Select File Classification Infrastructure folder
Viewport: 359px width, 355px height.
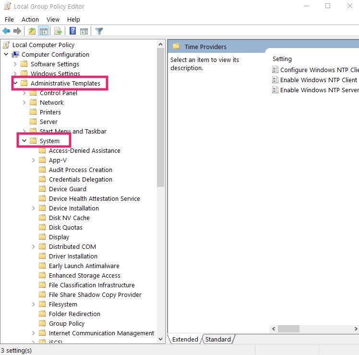point(92,285)
